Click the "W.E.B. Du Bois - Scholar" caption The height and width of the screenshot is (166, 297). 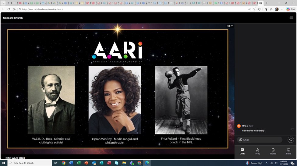point(51,141)
